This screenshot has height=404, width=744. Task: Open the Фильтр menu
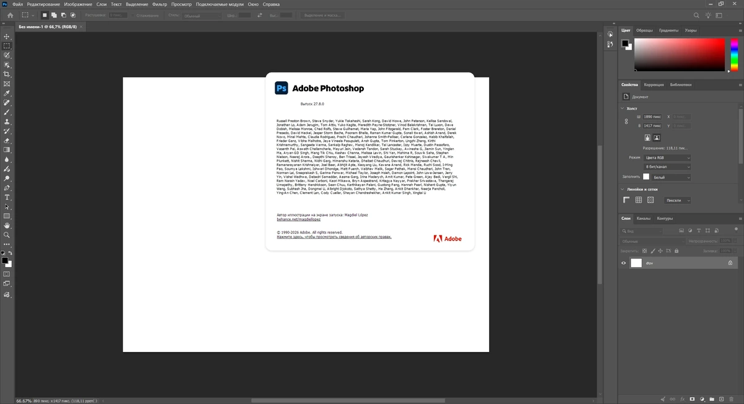(x=159, y=4)
